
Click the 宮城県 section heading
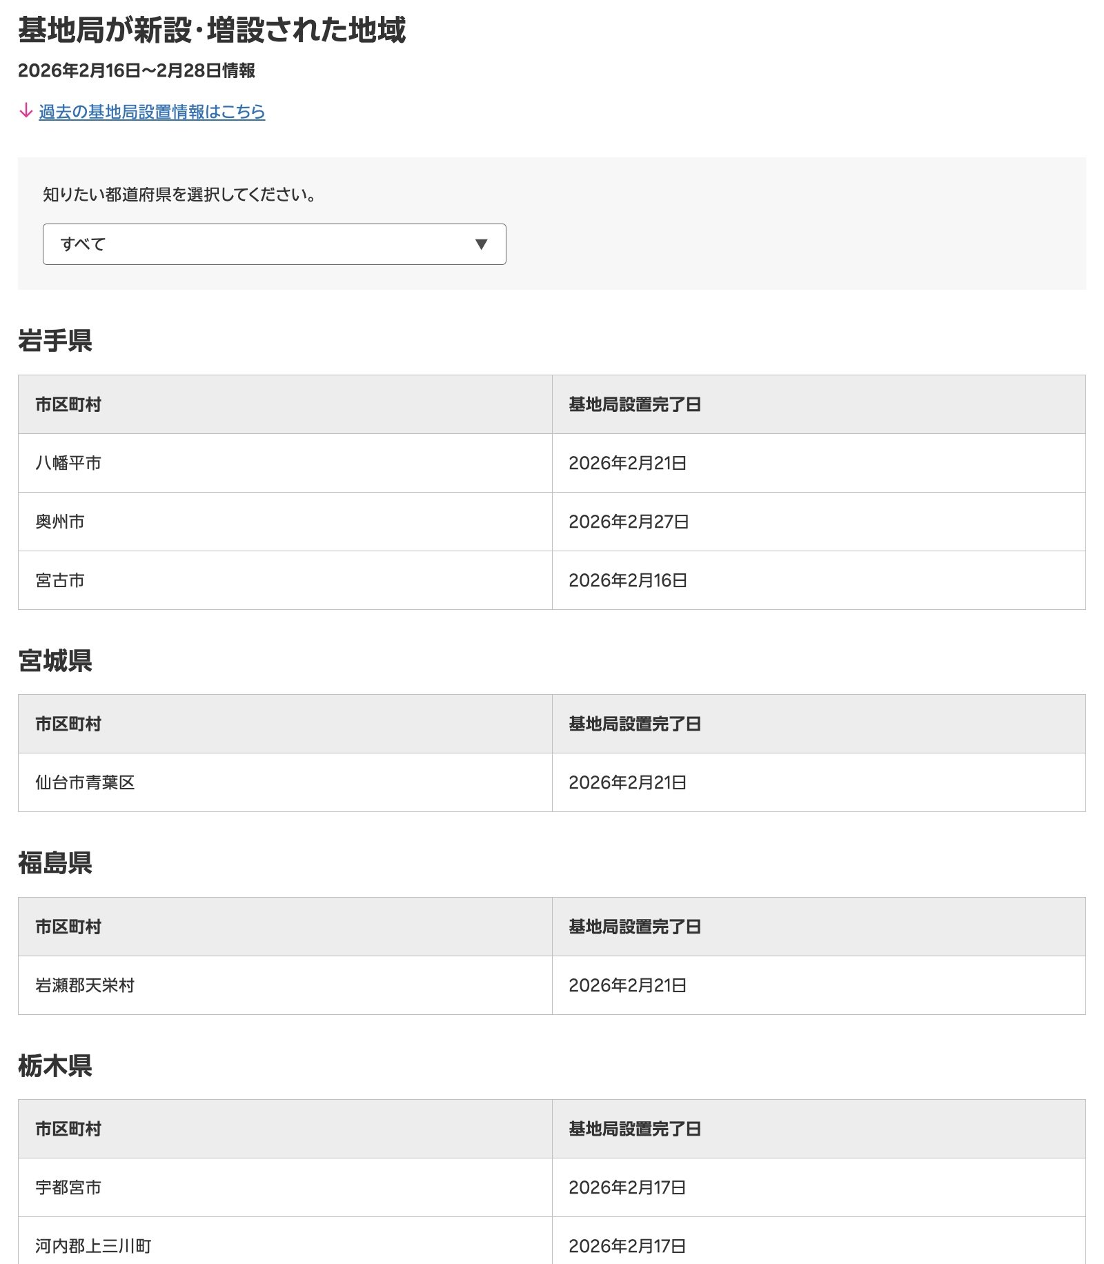[x=55, y=660]
